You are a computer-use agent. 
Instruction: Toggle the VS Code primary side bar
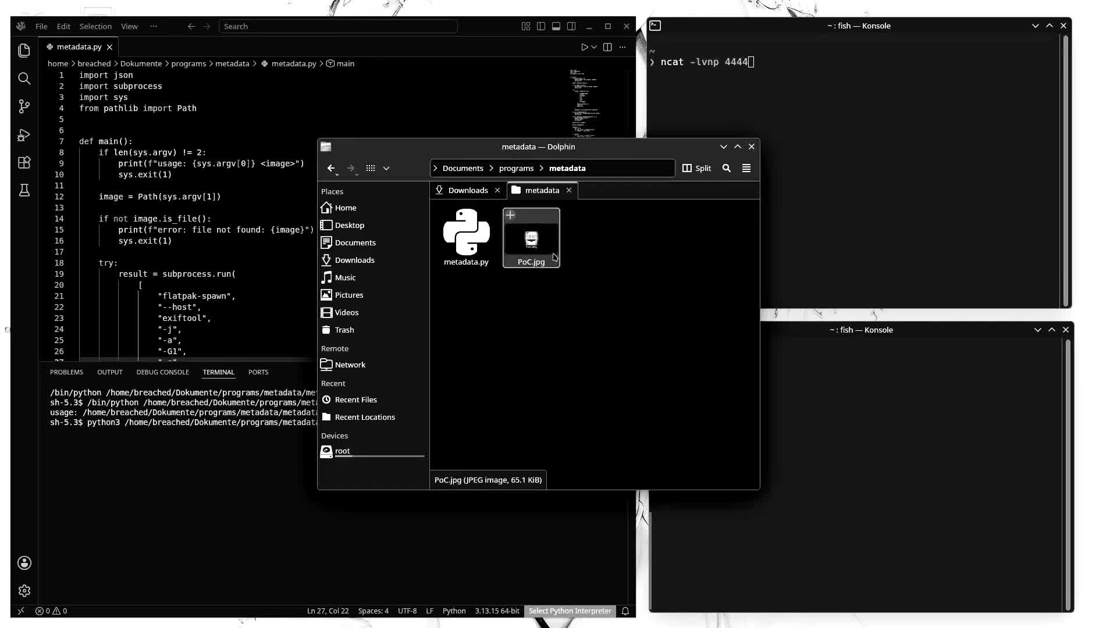(x=541, y=26)
